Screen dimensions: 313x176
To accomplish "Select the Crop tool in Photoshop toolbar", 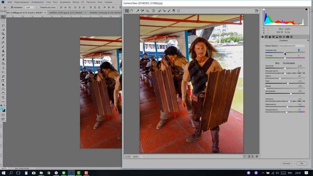I will pos(3,34).
